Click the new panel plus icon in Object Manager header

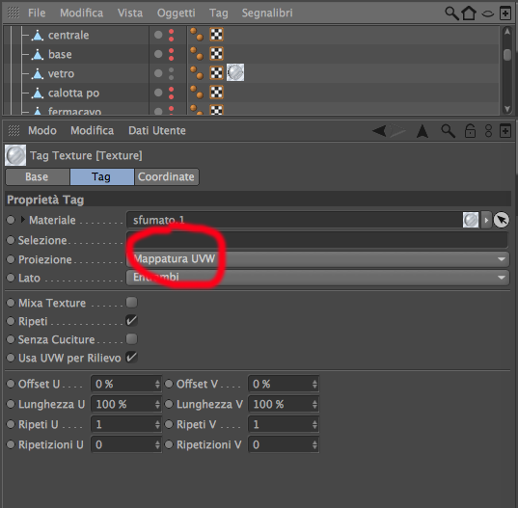tap(505, 13)
